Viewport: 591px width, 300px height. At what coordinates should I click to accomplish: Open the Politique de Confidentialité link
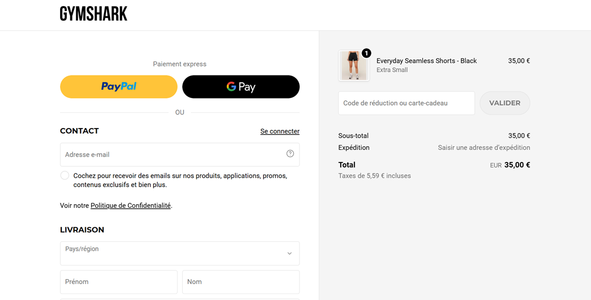tap(131, 206)
